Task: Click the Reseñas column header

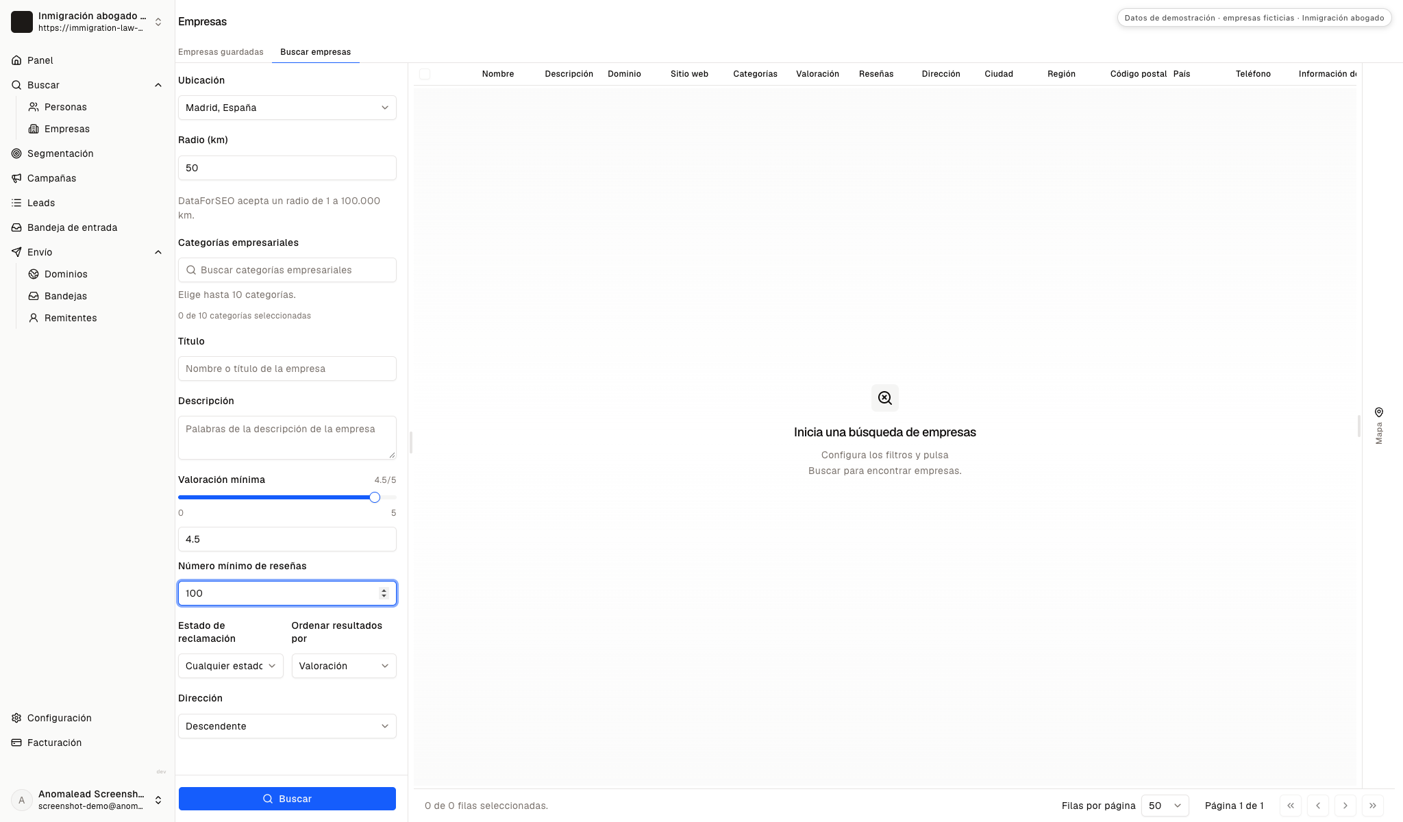Action: (876, 74)
